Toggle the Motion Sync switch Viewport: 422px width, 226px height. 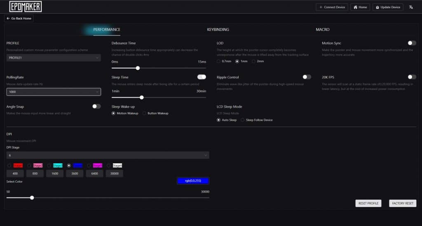coord(412,43)
